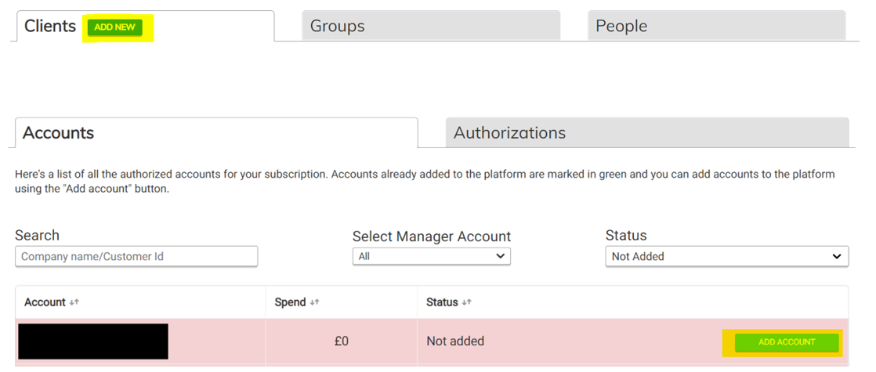Select the Accounts tab
The image size is (876, 372).
click(215, 132)
